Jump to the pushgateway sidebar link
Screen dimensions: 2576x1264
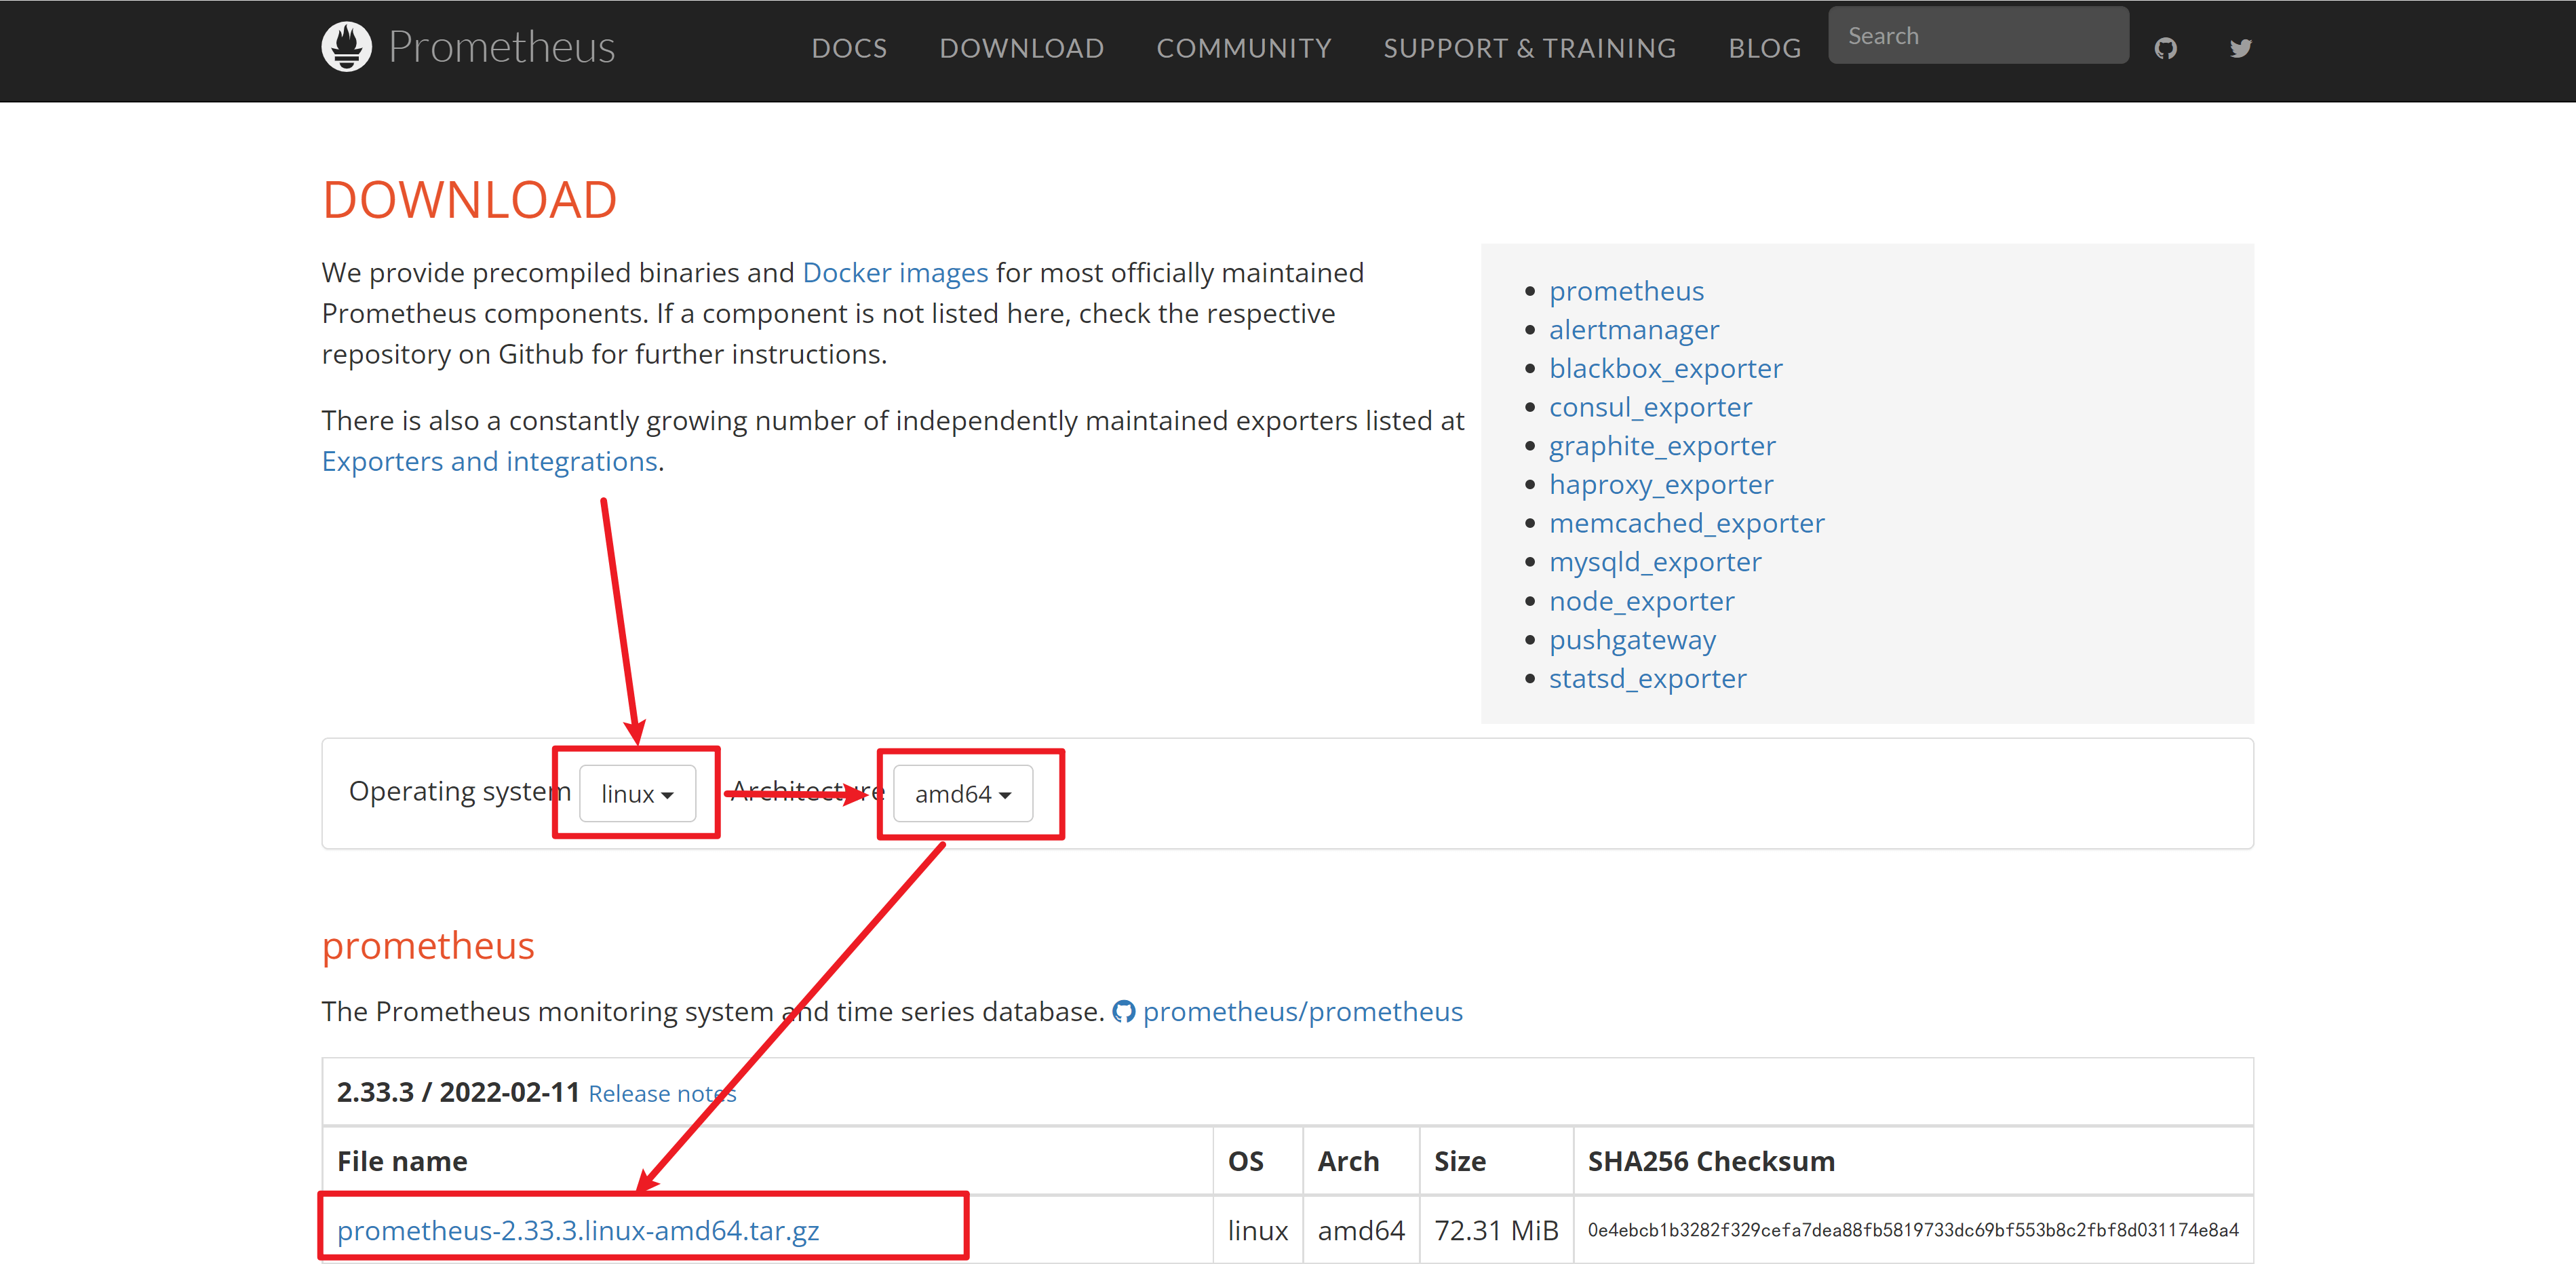1632,640
